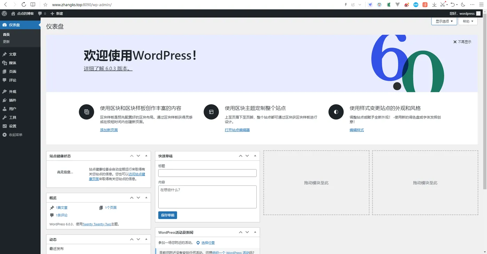
Task: Click the red translate extension icon
Action: pyautogui.click(x=425, y=5)
